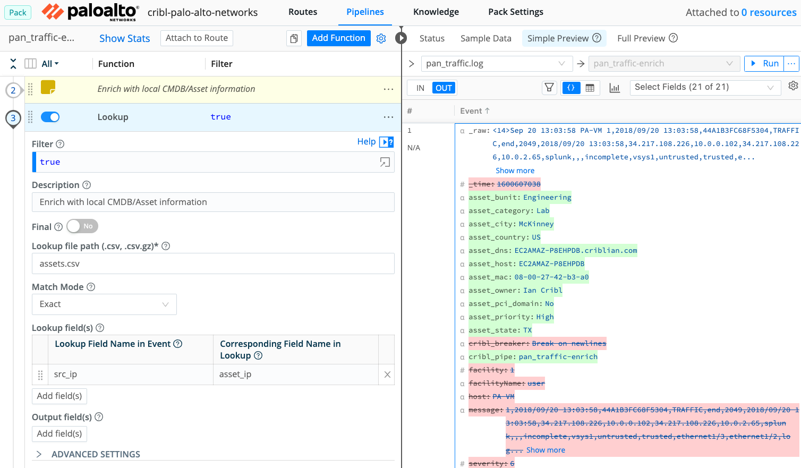Sort events by the Event column
The image size is (801, 468).
pos(475,111)
